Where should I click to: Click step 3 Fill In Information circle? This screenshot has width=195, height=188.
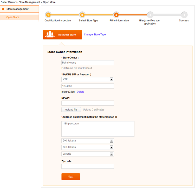click(116, 15)
